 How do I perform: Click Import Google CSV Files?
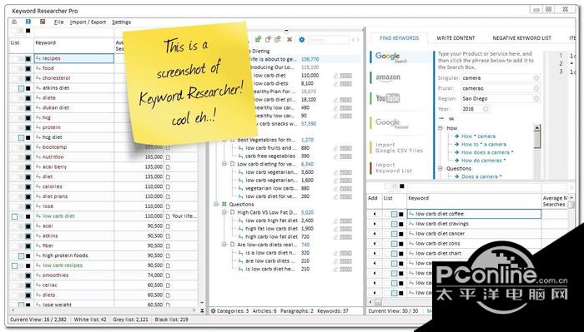click(399, 147)
